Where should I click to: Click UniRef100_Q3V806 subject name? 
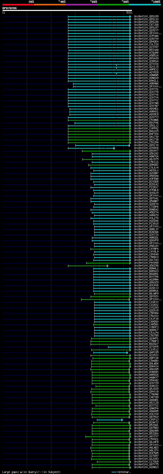tap(146, 148)
